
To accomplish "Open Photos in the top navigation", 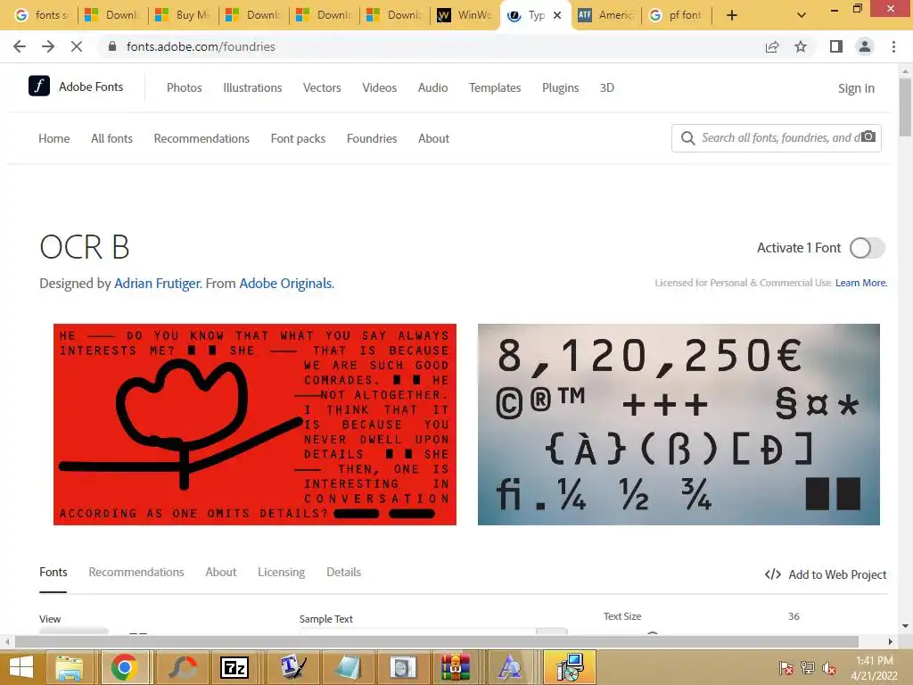I will [184, 87].
